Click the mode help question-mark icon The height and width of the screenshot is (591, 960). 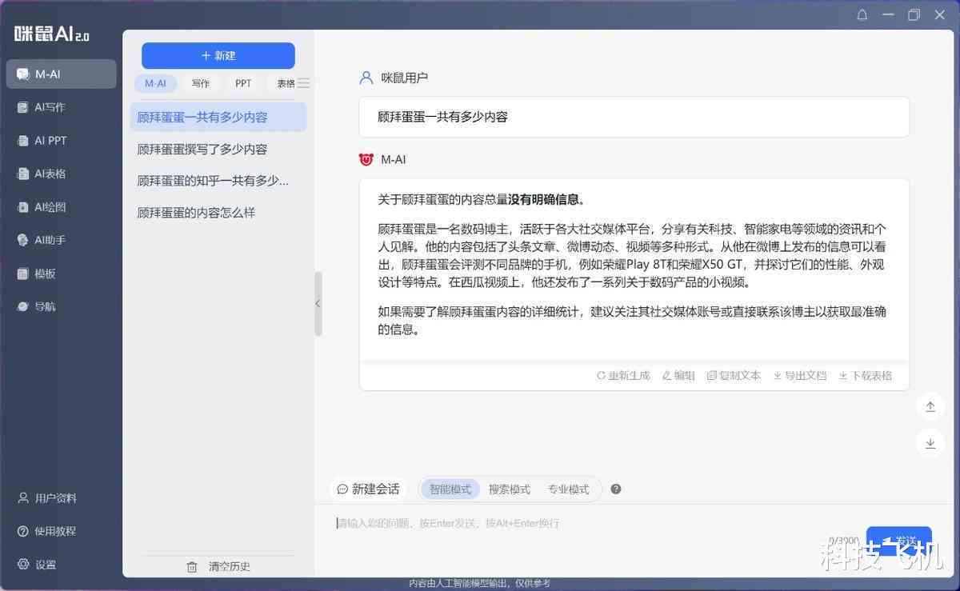616,489
